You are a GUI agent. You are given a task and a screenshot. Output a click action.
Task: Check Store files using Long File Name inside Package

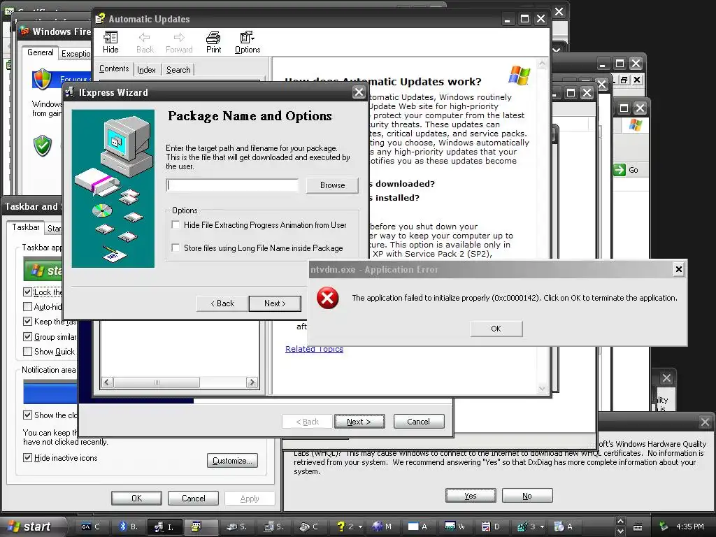click(176, 248)
